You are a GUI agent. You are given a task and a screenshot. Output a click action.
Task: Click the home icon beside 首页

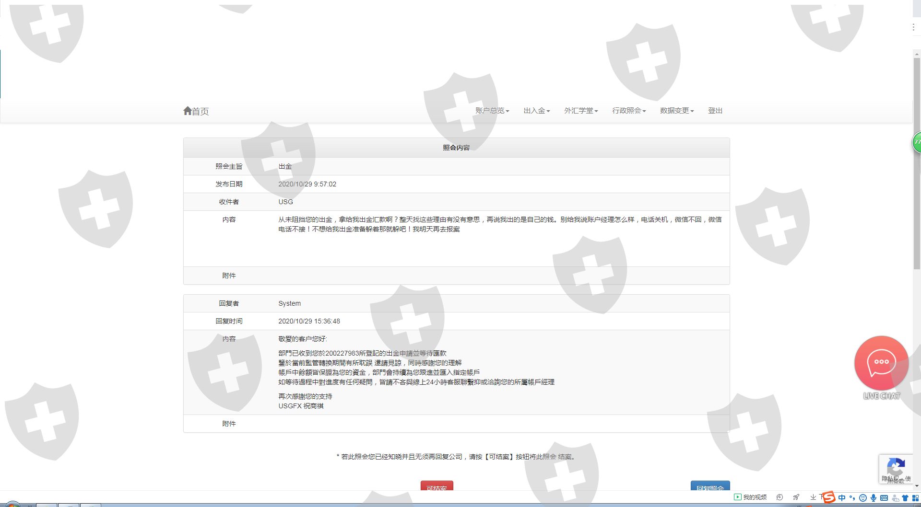pos(187,111)
